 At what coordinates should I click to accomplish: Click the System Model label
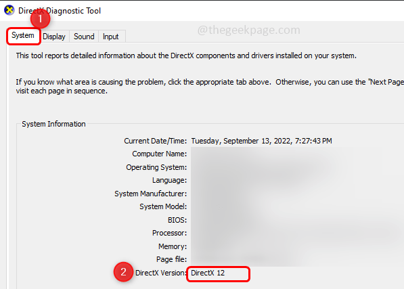pos(163,206)
